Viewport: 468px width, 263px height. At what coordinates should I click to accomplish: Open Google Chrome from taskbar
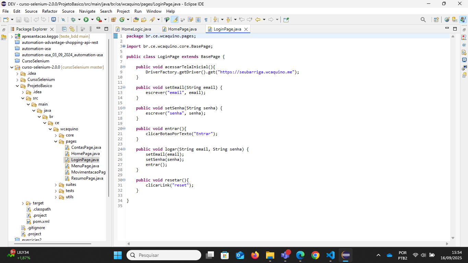pos(315,255)
